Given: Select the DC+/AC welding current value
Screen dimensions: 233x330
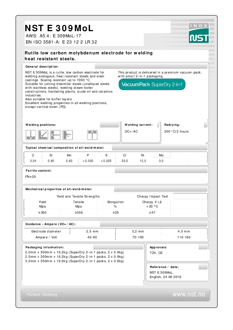Looking at the screenshot, I should pyautogui.click(x=131, y=131).
